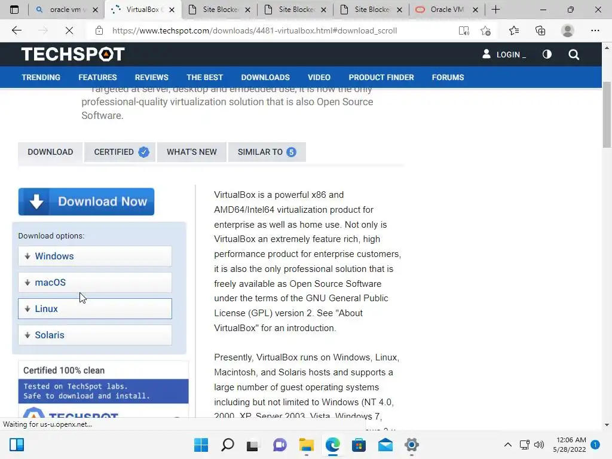Close the oracle vm search tab
This screenshot has width=612, height=459.
click(95, 10)
